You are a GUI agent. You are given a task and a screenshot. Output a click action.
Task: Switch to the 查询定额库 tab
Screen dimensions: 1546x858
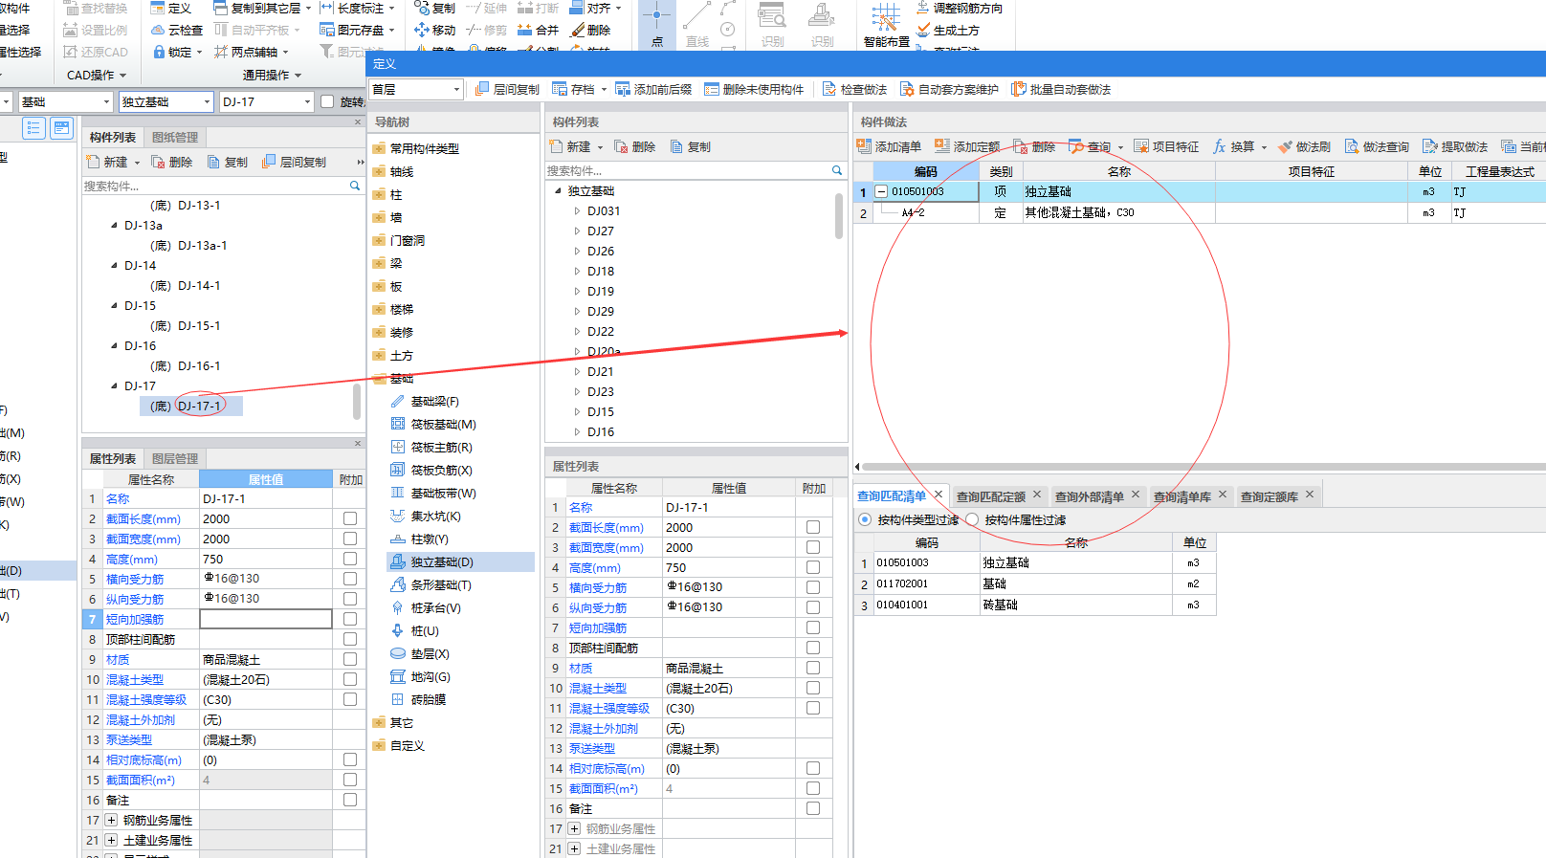coord(1269,496)
